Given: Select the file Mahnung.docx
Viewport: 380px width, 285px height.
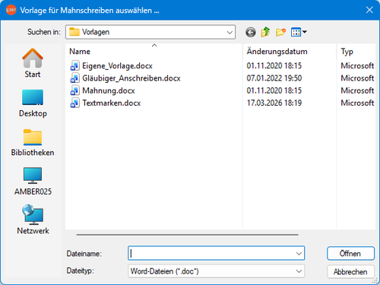Looking at the screenshot, I should coord(109,90).
